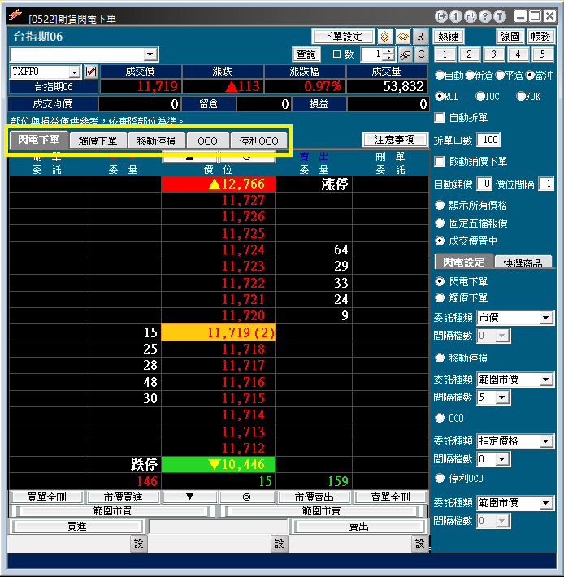The image size is (564, 577).
Task: Click the 拆單口數 input field showing 100
Action: click(488, 140)
